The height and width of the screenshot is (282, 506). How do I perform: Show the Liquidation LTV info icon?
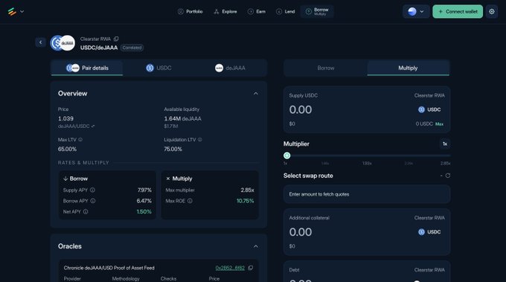[x=199, y=140]
